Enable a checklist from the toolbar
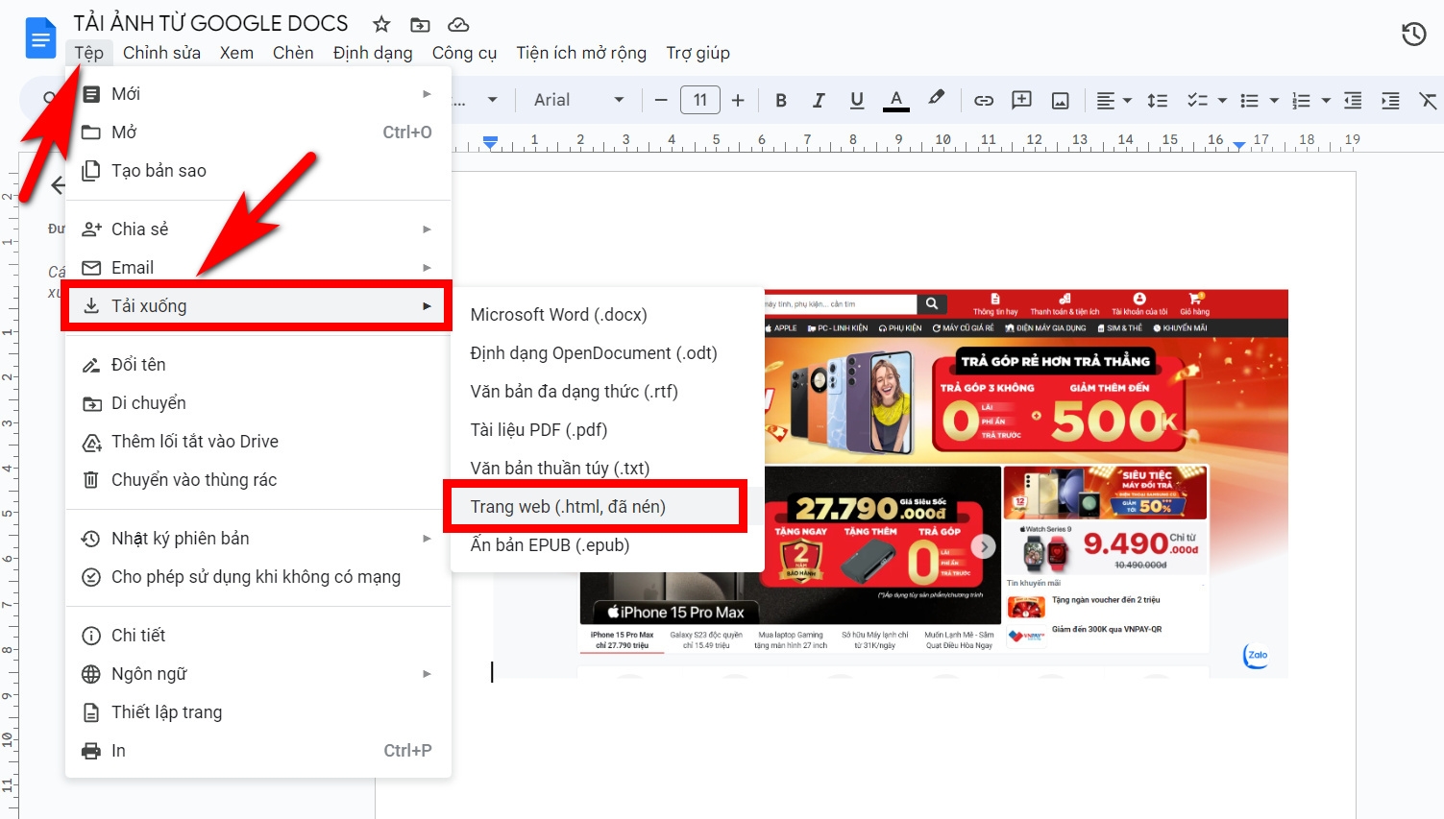This screenshot has height=819, width=1444. [x=1197, y=99]
